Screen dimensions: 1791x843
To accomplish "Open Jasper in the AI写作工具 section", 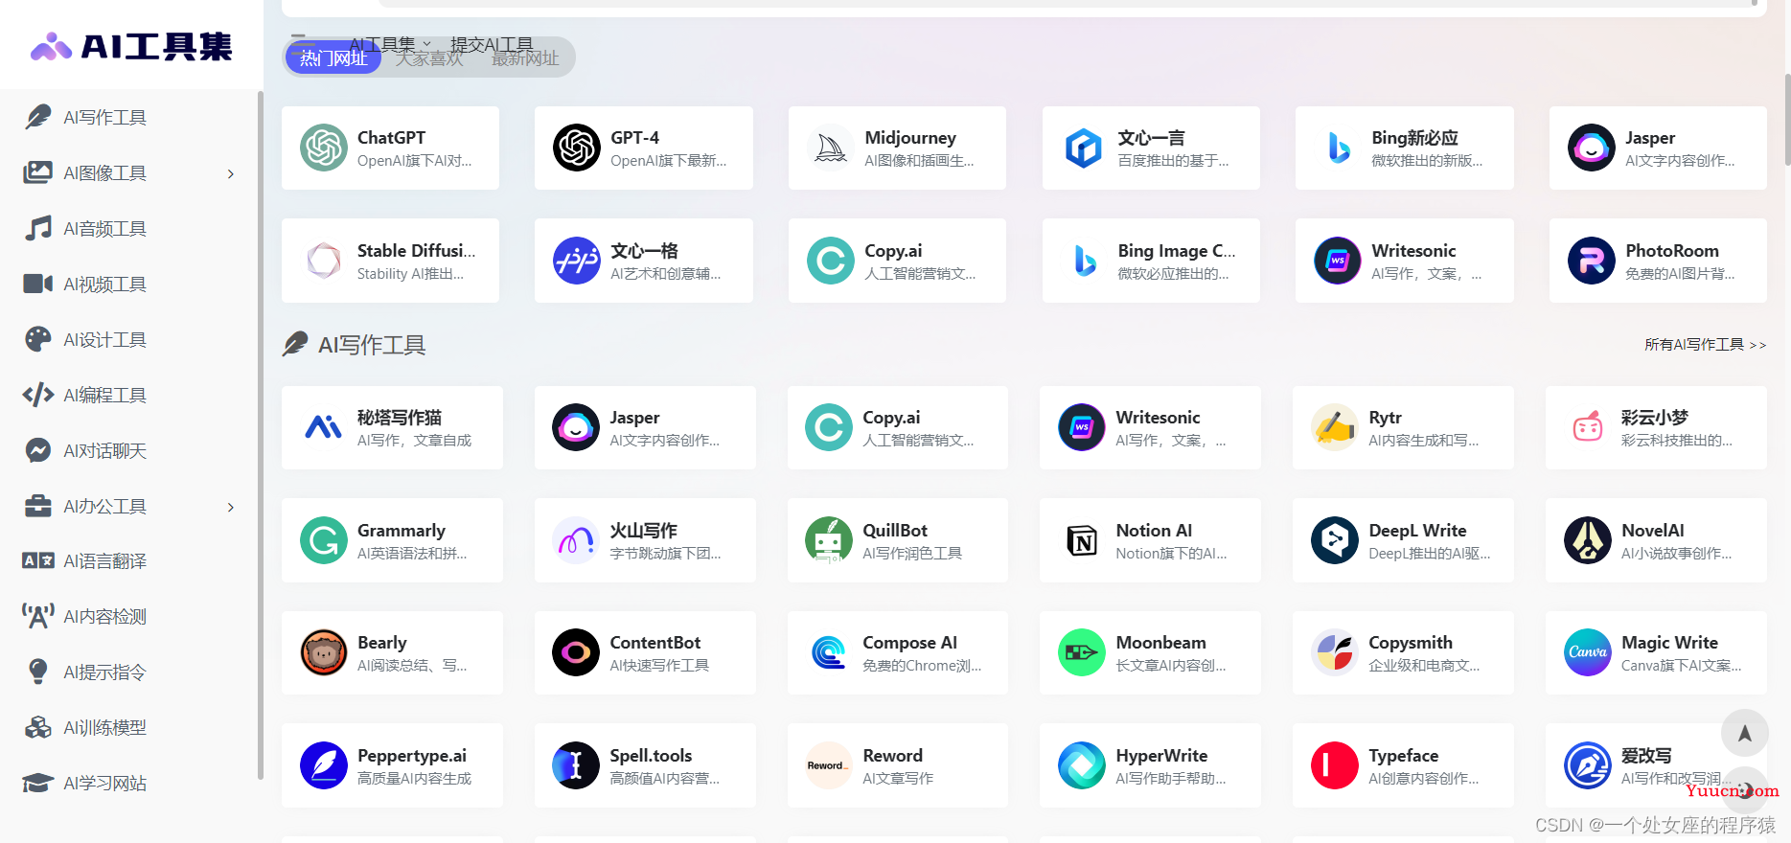I will tap(645, 427).
